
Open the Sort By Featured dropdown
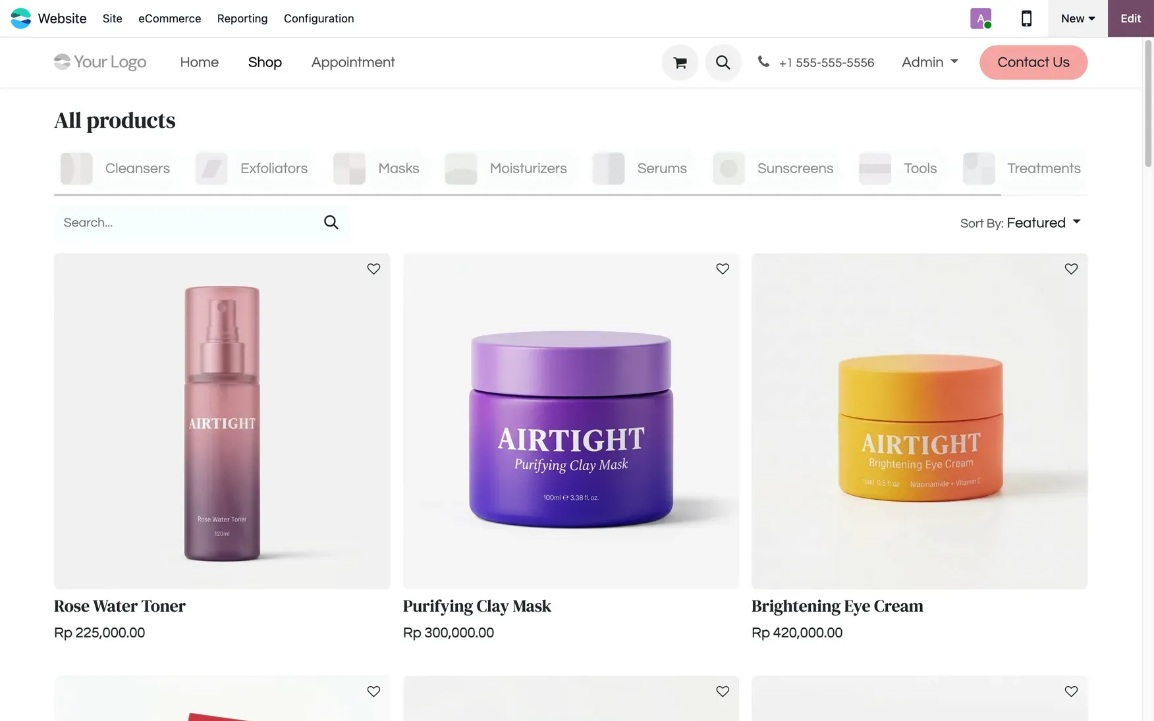click(x=1020, y=223)
